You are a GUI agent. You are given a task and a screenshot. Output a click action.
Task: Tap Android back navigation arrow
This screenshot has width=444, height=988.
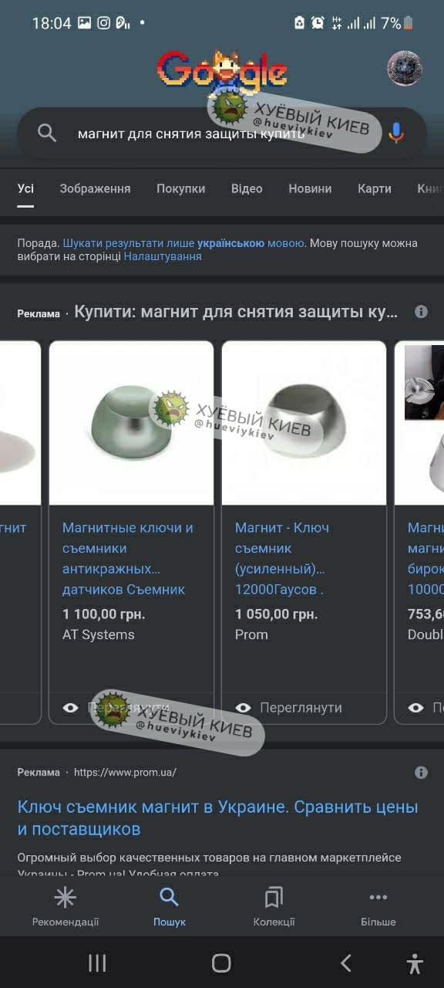(346, 963)
